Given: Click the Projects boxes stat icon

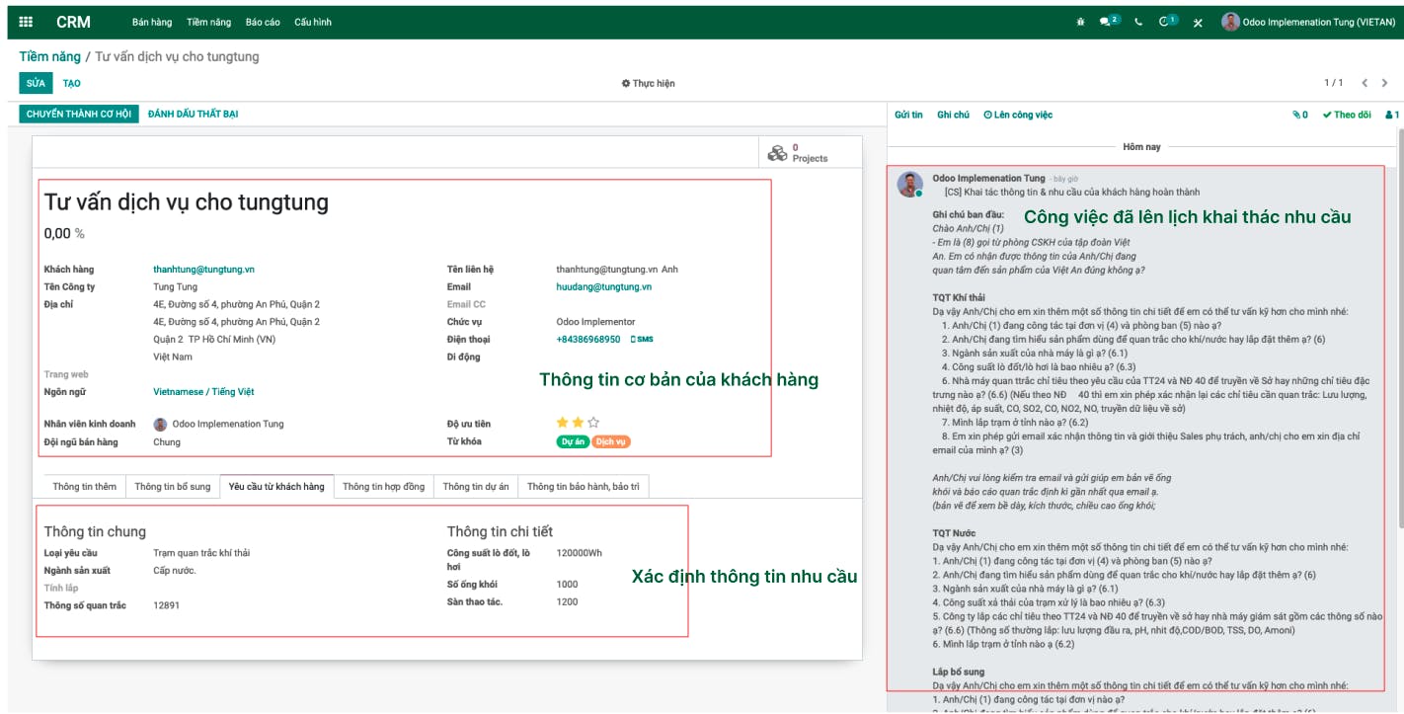Looking at the screenshot, I should click(778, 153).
